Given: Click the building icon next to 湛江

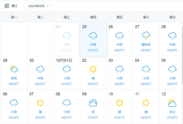Looking at the screenshot, I should [x=7, y=6].
